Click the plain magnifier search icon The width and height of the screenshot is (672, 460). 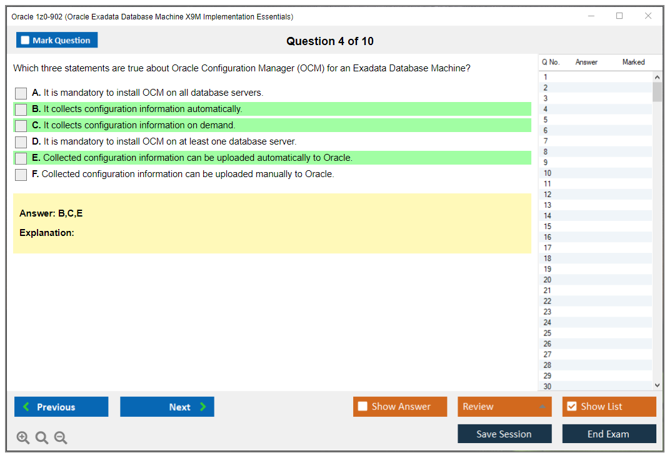click(x=41, y=437)
